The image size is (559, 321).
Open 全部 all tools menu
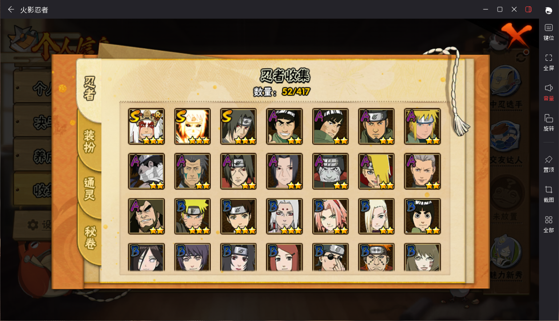(549, 225)
